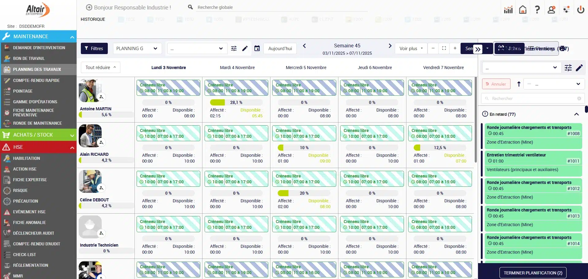Click TERMINER PLANIFICATION (2) button
588x279 pixels.
(533, 273)
